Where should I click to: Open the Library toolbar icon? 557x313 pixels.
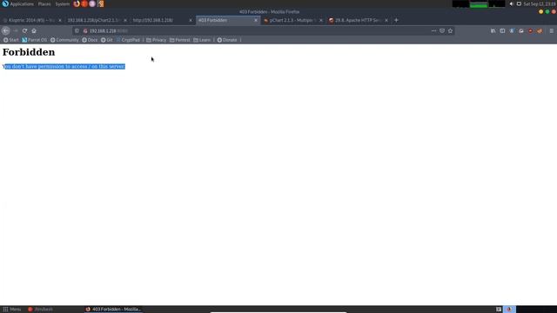(493, 31)
